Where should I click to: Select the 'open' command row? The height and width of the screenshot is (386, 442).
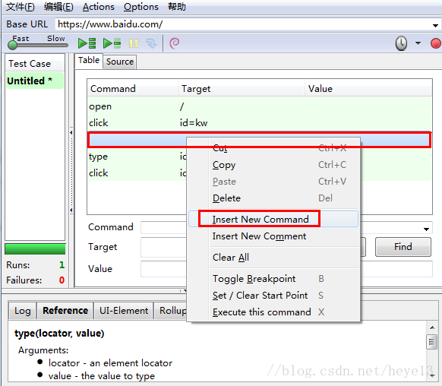[x=260, y=106]
